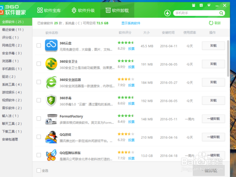This screenshot has height=177, width=236.
Task: Click 投票 link for 360杀毒
Action: [131, 104]
